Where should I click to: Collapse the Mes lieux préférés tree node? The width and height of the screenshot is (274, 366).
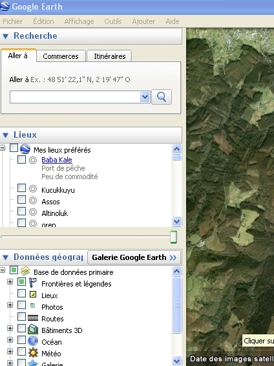click(3, 148)
